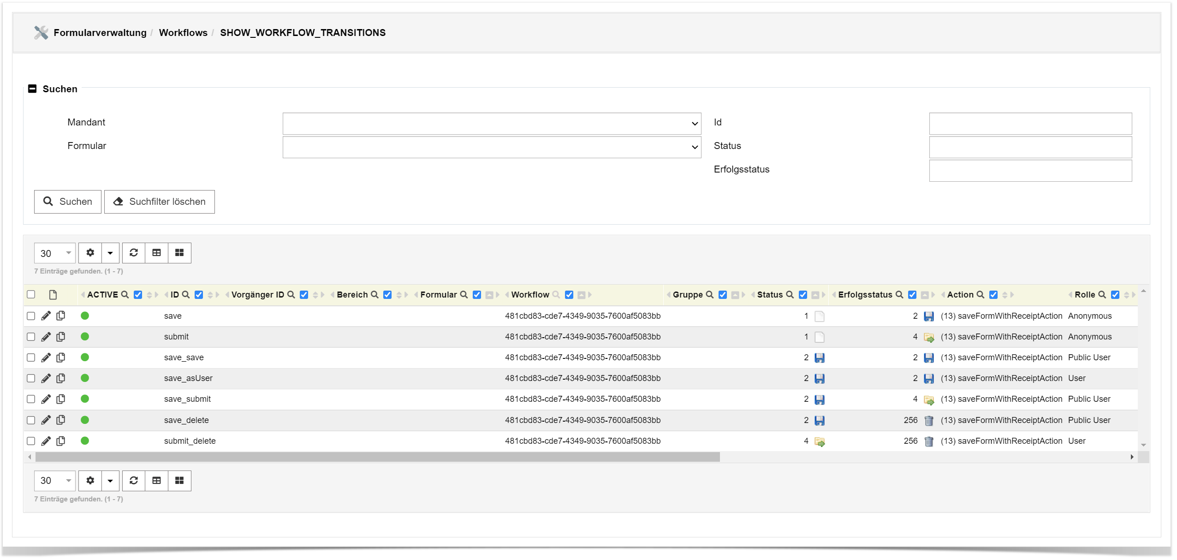Open the Formular dropdown in the search panel
The height and width of the screenshot is (560, 1177).
coord(492,147)
